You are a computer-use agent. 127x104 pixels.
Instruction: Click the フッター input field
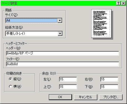63,64
